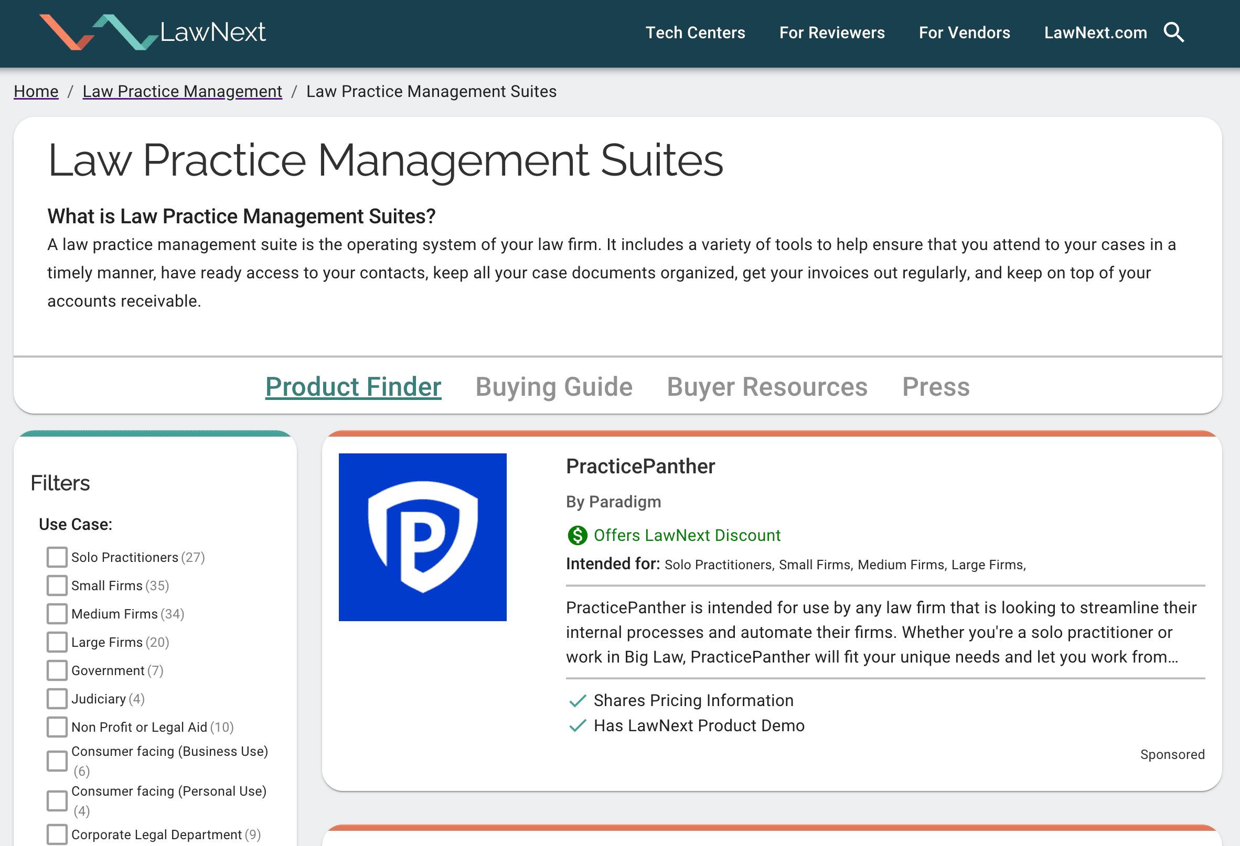Open the PracticePanther logo thumbnail
Viewport: 1240px width, 846px height.
pyautogui.click(x=423, y=537)
